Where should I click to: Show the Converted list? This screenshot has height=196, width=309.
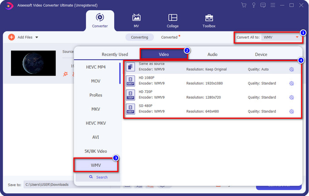click(x=169, y=37)
